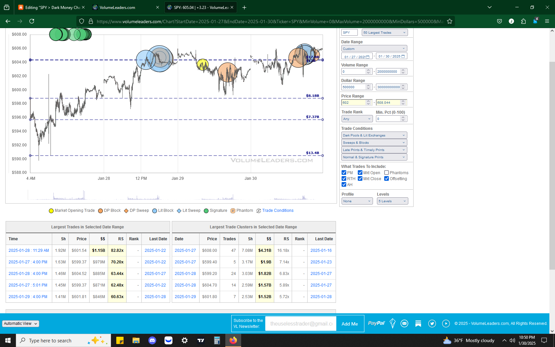Open the Pocket save icon
555x347 pixels.
(499, 21)
